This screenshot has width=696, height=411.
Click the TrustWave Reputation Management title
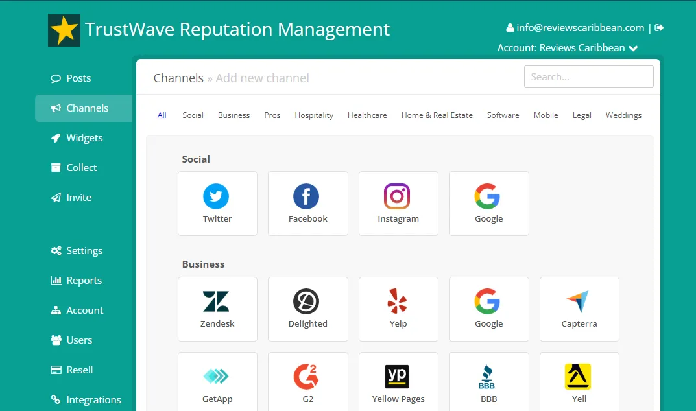pos(237,29)
